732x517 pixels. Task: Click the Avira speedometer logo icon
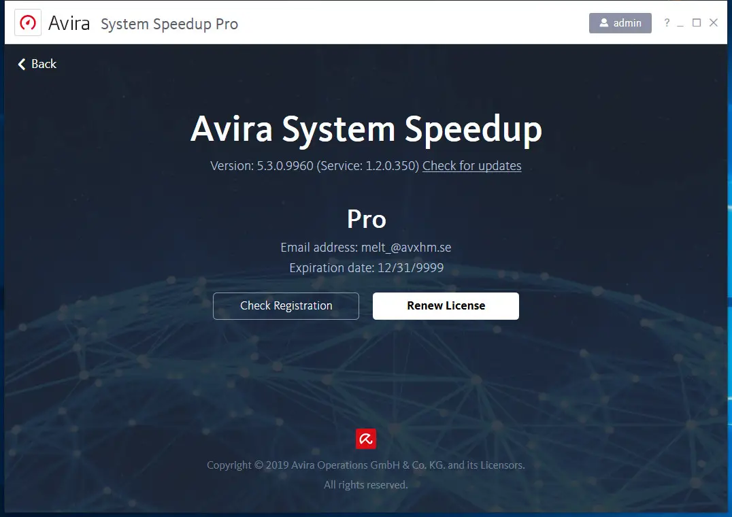(27, 22)
